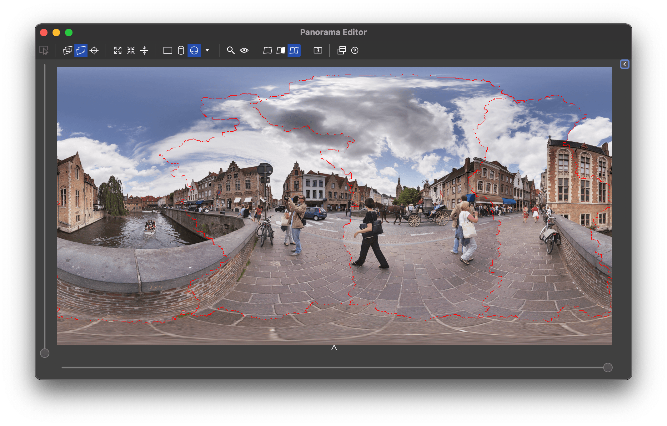Click the magnifying glass zoom tool
Screen dimensions: 667x426
coord(231,50)
